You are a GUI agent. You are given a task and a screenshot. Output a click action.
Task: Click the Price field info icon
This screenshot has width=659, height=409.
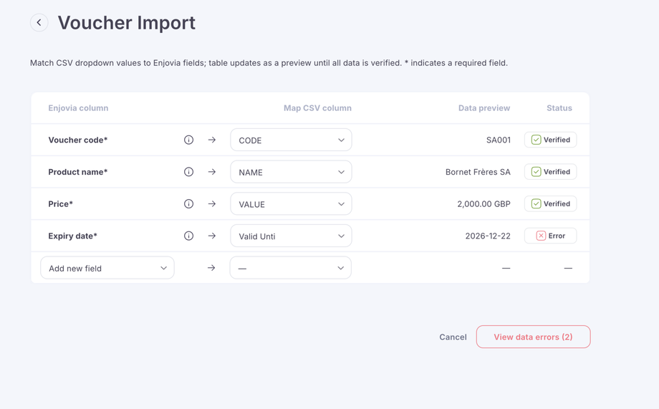click(x=188, y=204)
